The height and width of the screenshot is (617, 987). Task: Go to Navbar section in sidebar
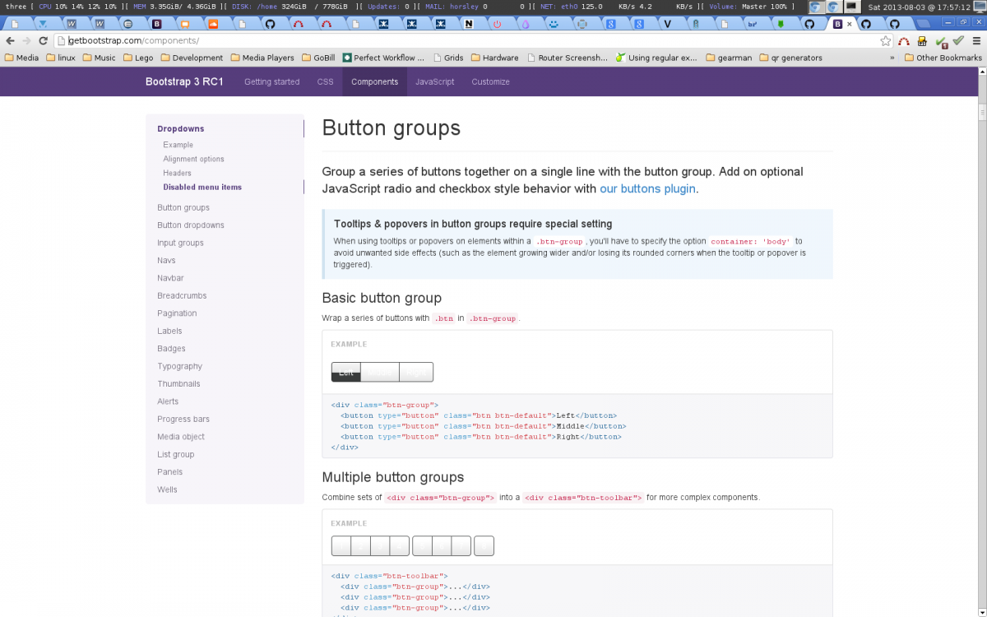pos(170,278)
